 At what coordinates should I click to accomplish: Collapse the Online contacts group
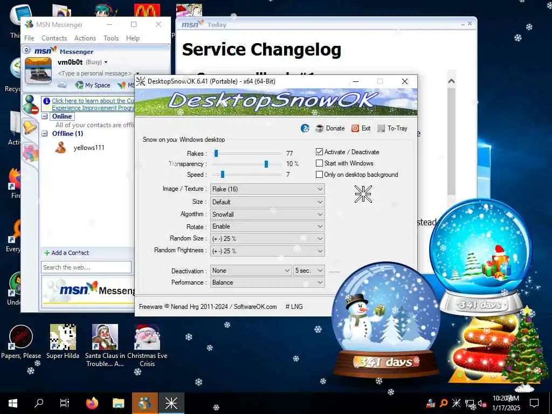pos(45,116)
